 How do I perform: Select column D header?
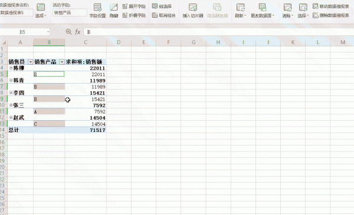pos(119,42)
